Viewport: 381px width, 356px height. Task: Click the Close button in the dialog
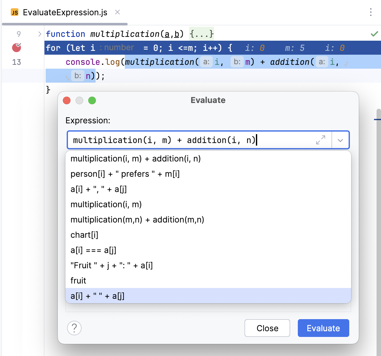(x=267, y=328)
